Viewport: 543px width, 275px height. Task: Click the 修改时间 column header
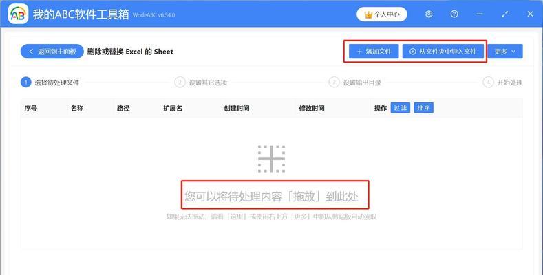312,108
